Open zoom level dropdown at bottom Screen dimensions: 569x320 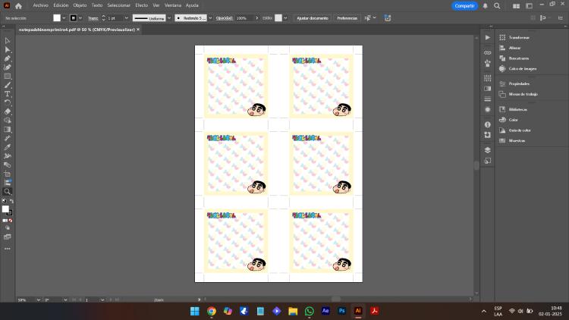(38, 300)
